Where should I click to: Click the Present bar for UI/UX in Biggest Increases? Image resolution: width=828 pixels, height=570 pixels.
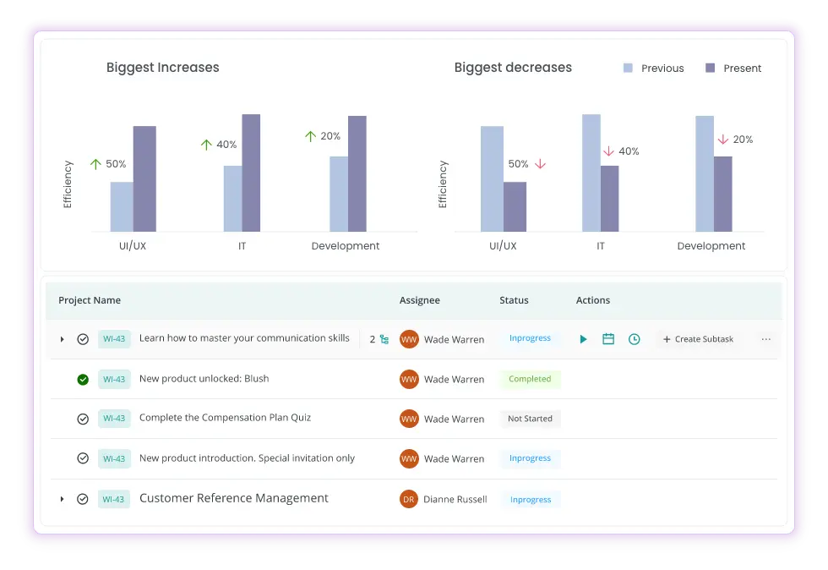coord(144,178)
